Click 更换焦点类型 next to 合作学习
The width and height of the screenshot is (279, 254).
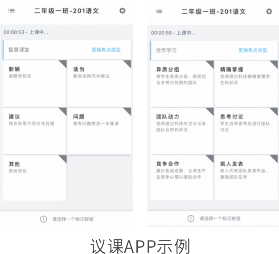(253, 50)
